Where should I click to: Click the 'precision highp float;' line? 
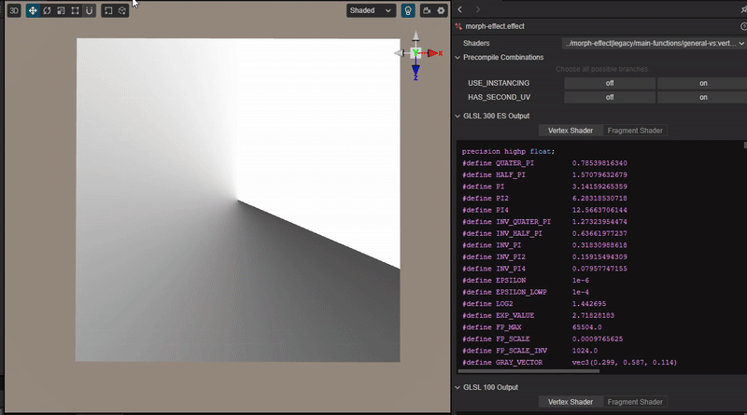pyautogui.click(x=508, y=151)
